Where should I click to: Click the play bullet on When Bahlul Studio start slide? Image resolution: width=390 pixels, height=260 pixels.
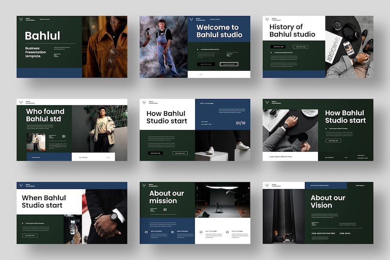(x=23, y=224)
